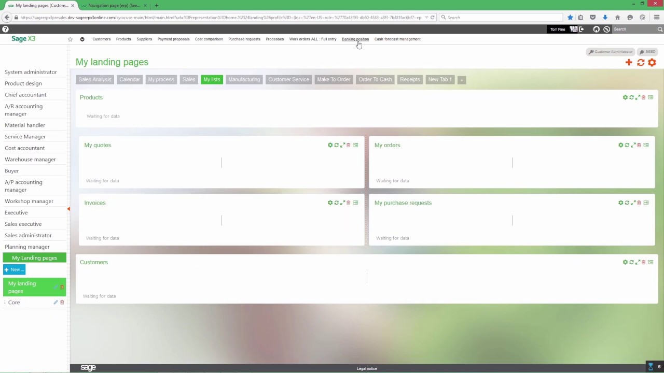This screenshot has width=664, height=373.
Task: Refresh the My quotes widget
Action: (x=336, y=145)
